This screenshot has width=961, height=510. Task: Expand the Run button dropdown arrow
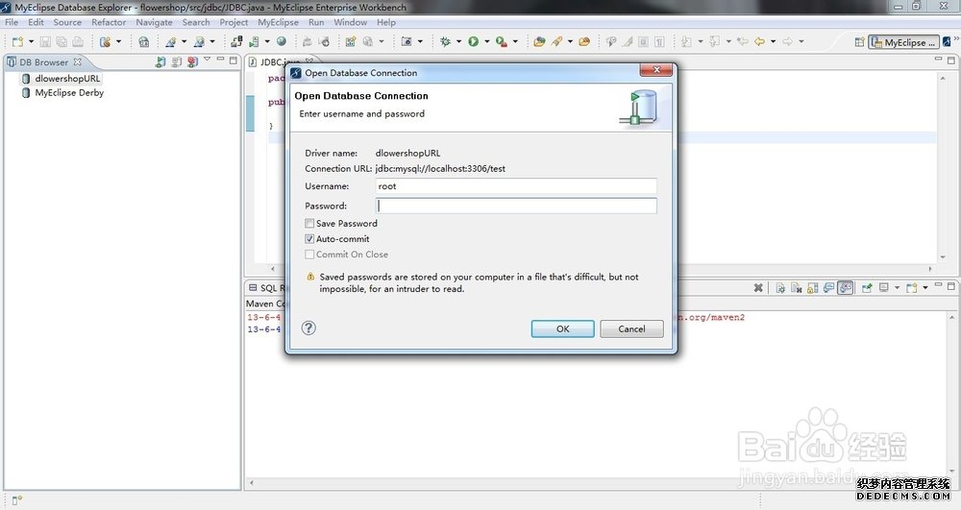(x=485, y=42)
